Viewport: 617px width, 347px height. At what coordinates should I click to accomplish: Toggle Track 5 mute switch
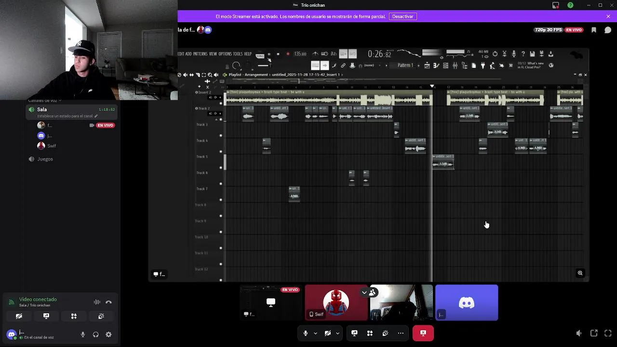pos(221,167)
